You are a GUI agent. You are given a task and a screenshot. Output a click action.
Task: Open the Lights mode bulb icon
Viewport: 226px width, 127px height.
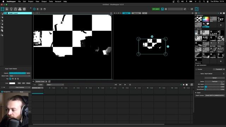click(11, 9)
